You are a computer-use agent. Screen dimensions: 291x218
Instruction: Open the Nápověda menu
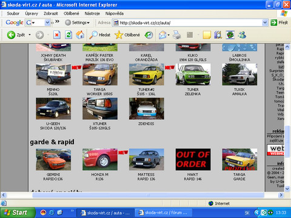pyautogui.click(x=115, y=13)
